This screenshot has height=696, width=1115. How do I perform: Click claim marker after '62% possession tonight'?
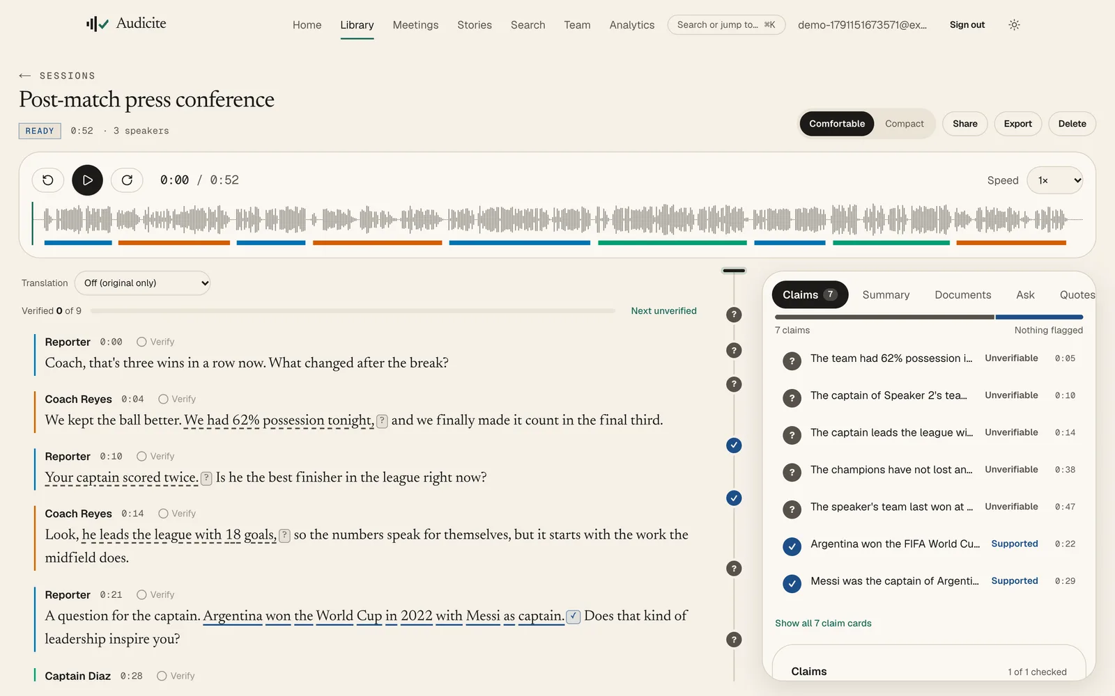[x=382, y=421]
